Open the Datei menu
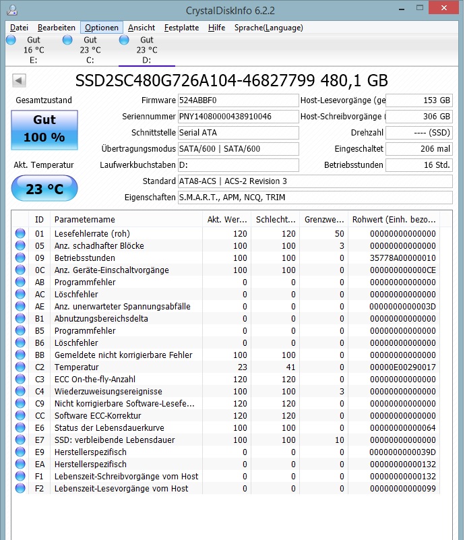This screenshot has height=540, width=465. [19, 28]
